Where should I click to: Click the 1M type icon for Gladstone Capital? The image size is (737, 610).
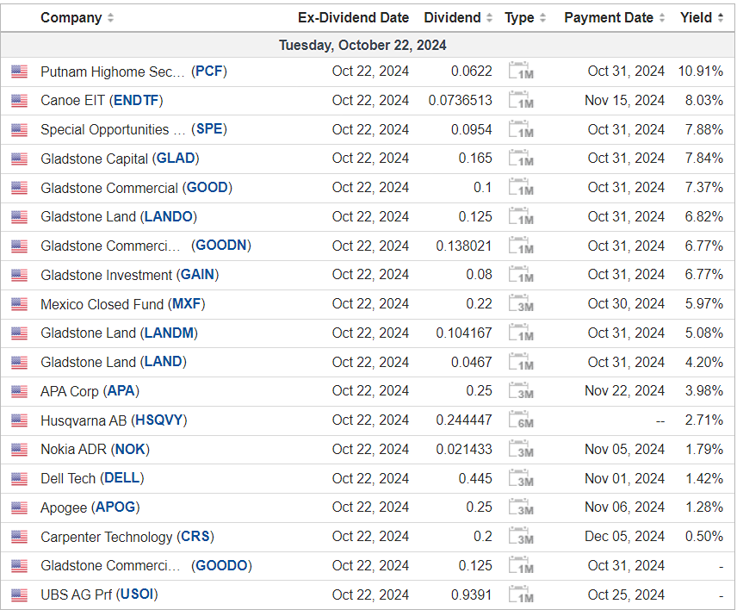point(521,159)
